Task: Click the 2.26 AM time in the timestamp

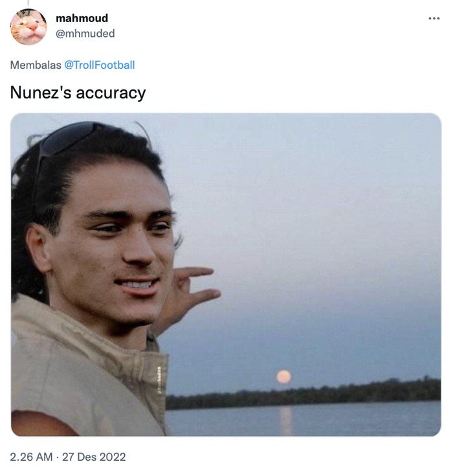Action: click(31, 457)
